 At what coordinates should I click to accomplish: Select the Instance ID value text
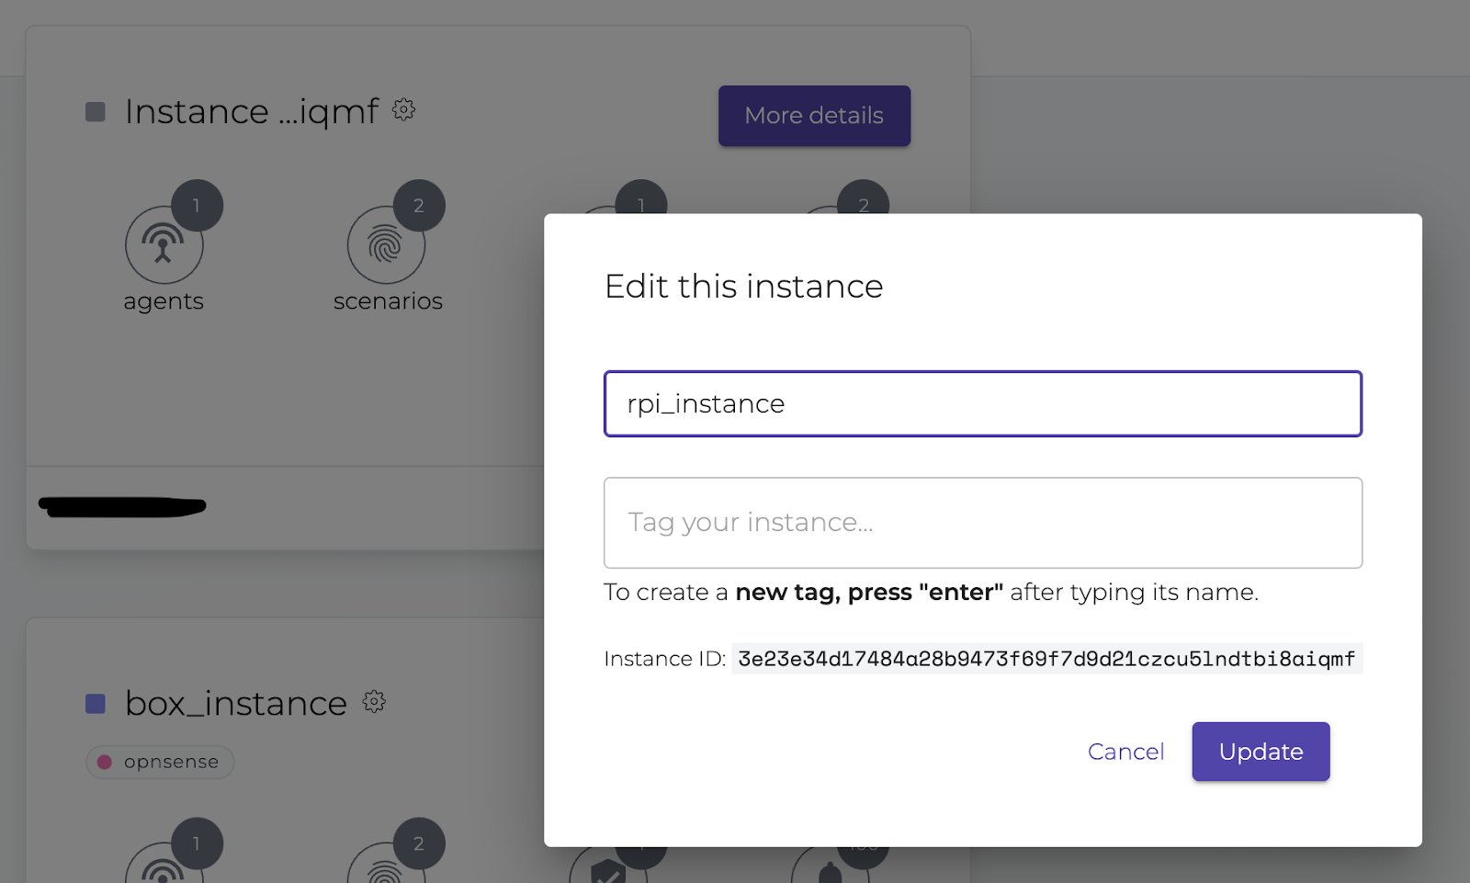point(1046,659)
